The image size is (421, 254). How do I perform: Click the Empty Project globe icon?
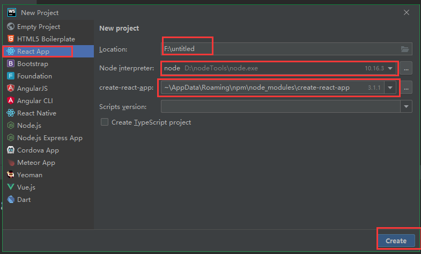(11, 27)
